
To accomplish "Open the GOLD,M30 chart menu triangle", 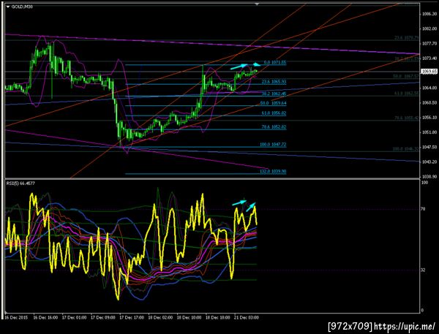I will point(8,7).
